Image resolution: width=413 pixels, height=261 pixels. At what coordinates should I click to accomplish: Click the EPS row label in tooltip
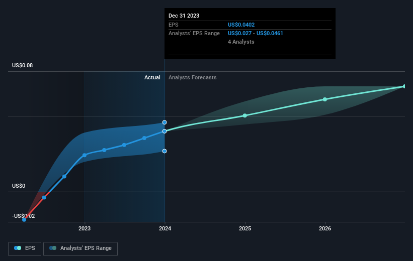point(174,25)
